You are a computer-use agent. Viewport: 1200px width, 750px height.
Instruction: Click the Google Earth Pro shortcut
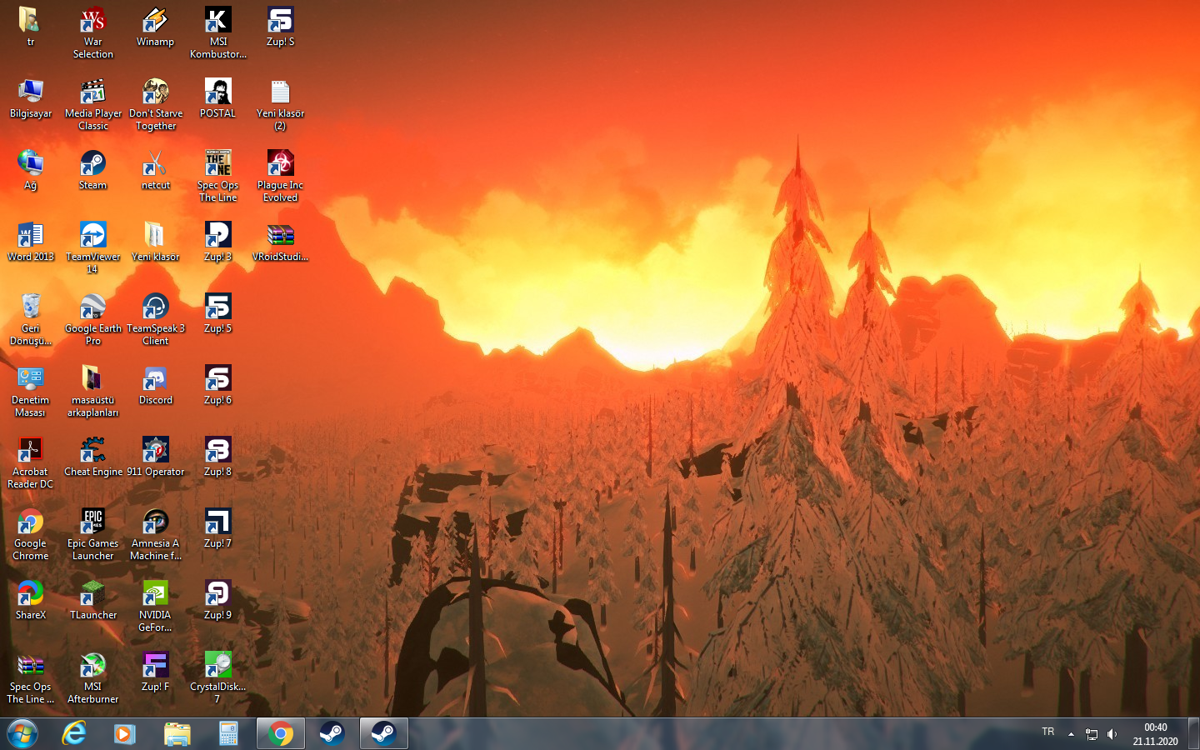click(93, 320)
